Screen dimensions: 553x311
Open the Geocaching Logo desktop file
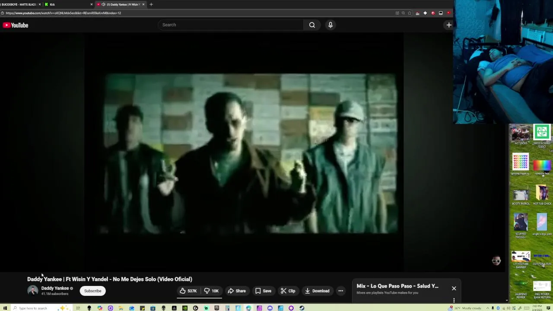542,136
